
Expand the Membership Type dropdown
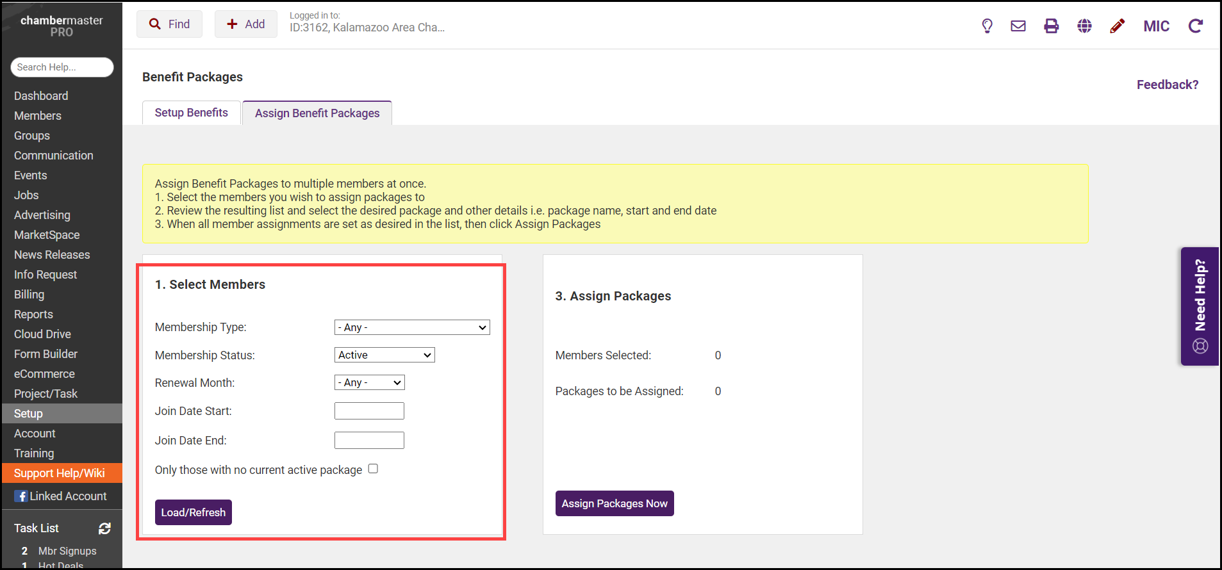(x=412, y=327)
